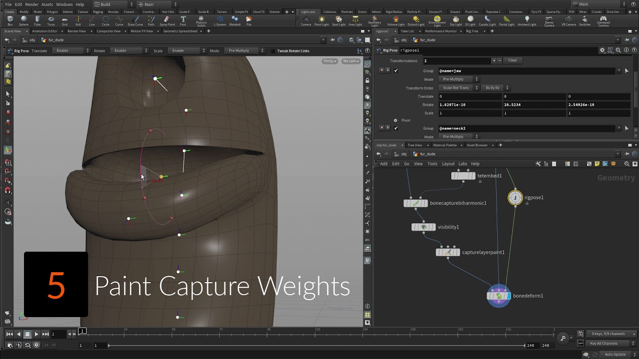Open the network Layout menu
The height and width of the screenshot is (359, 639).
click(x=448, y=164)
